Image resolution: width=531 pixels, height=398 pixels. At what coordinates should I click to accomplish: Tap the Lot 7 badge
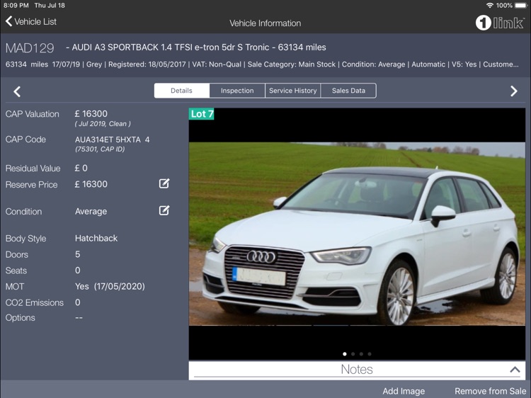coord(202,114)
